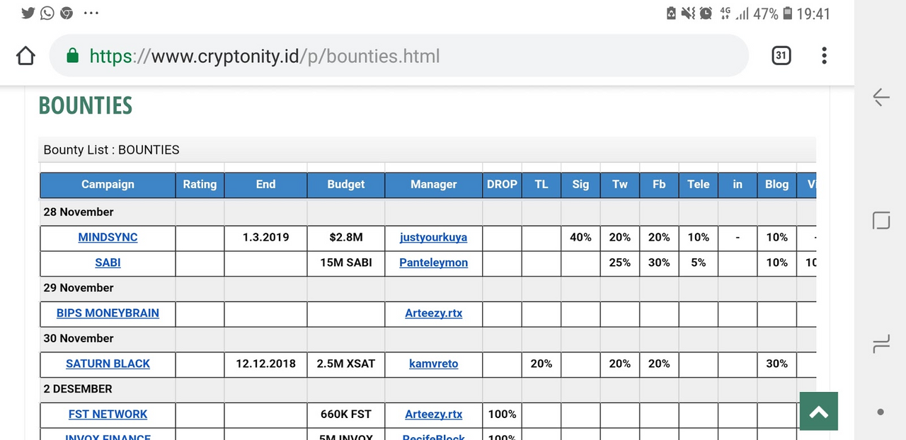Open Arteezy.rtx link in FST NETWORK row
This screenshot has width=906, height=440.
coord(433,415)
